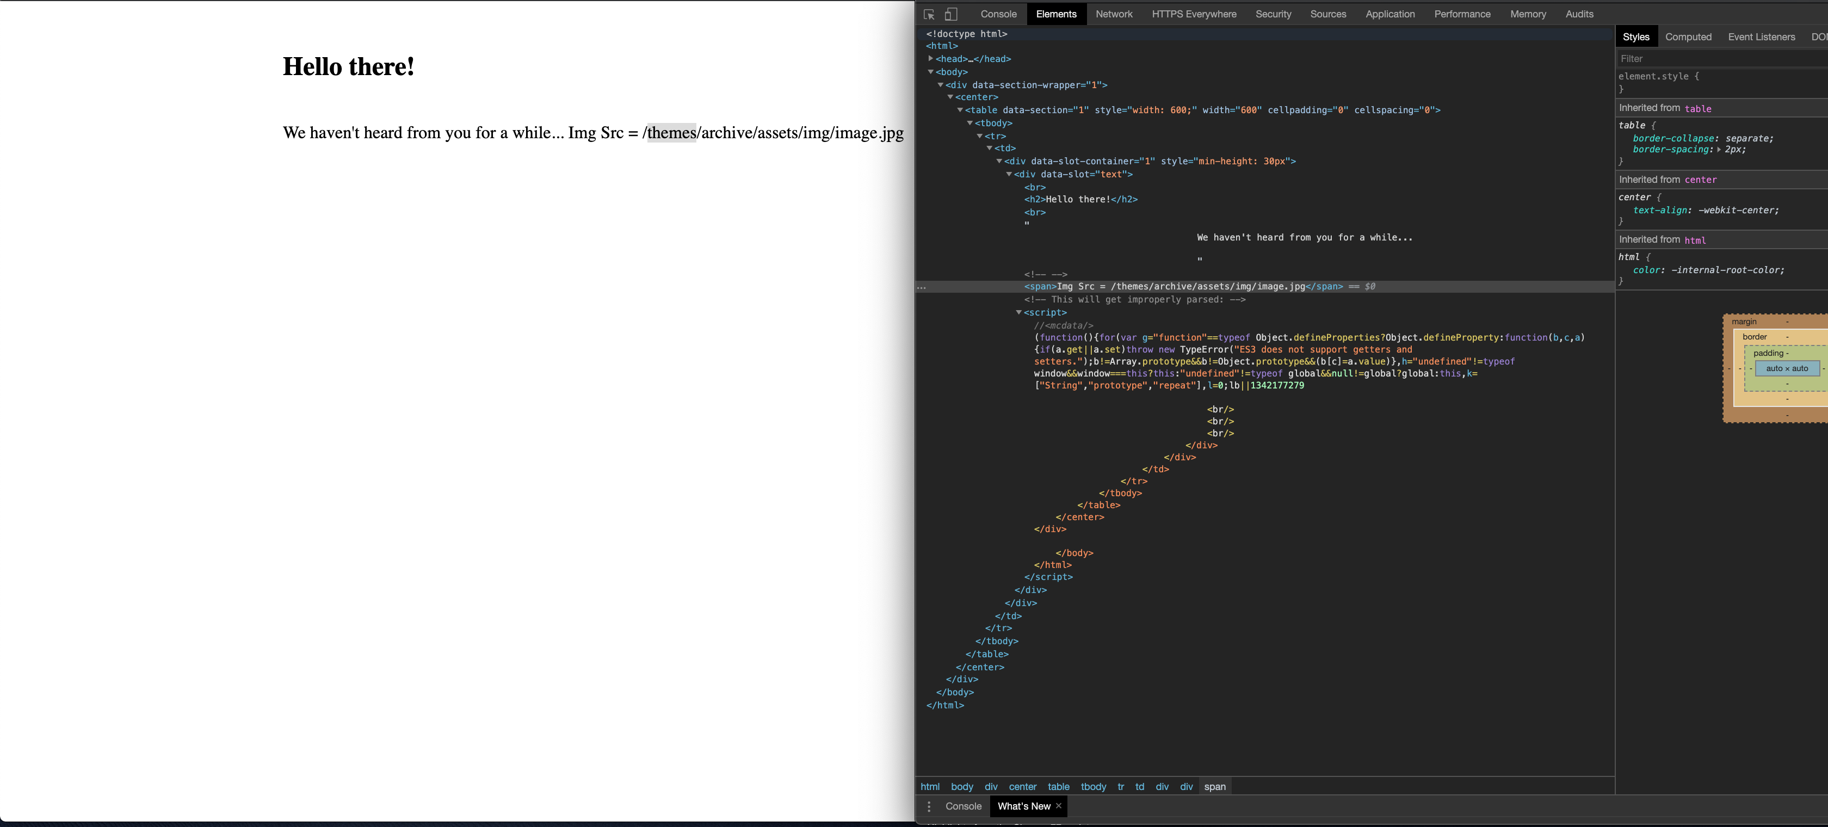This screenshot has width=1828, height=827.
Task: Open the HTTPS Everywhere tab
Action: (1194, 14)
